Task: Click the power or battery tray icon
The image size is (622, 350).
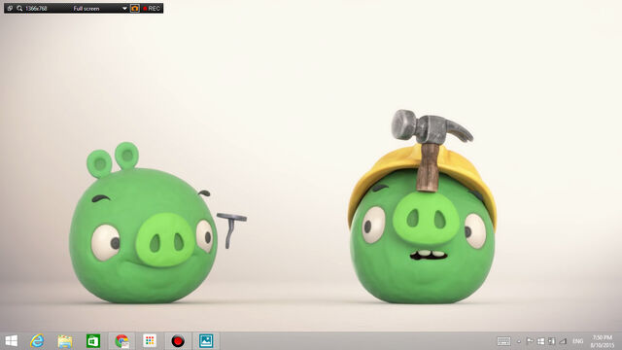Action: pos(551,341)
